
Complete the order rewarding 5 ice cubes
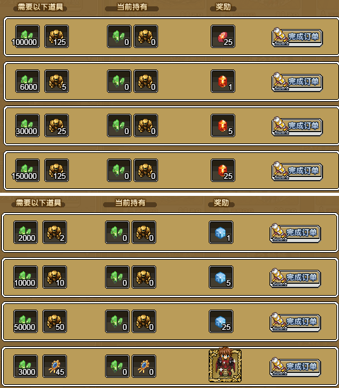click(295, 278)
